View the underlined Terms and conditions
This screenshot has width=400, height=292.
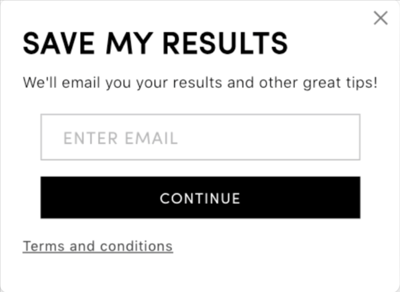[x=98, y=246]
